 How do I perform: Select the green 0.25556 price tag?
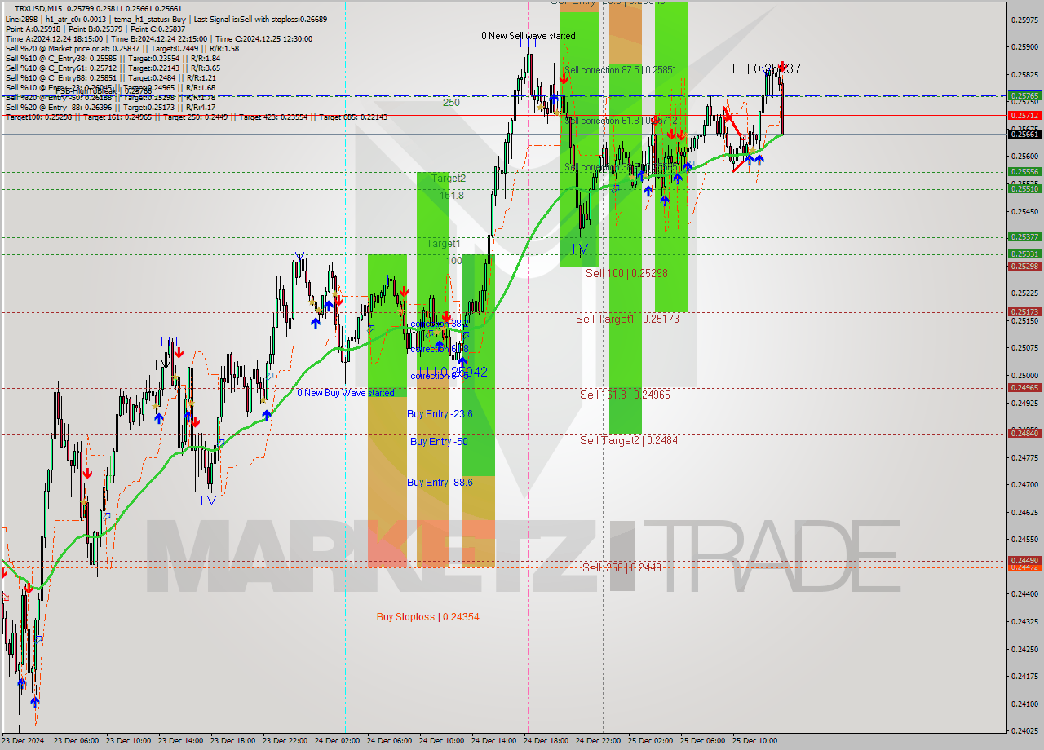(x=1024, y=172)
